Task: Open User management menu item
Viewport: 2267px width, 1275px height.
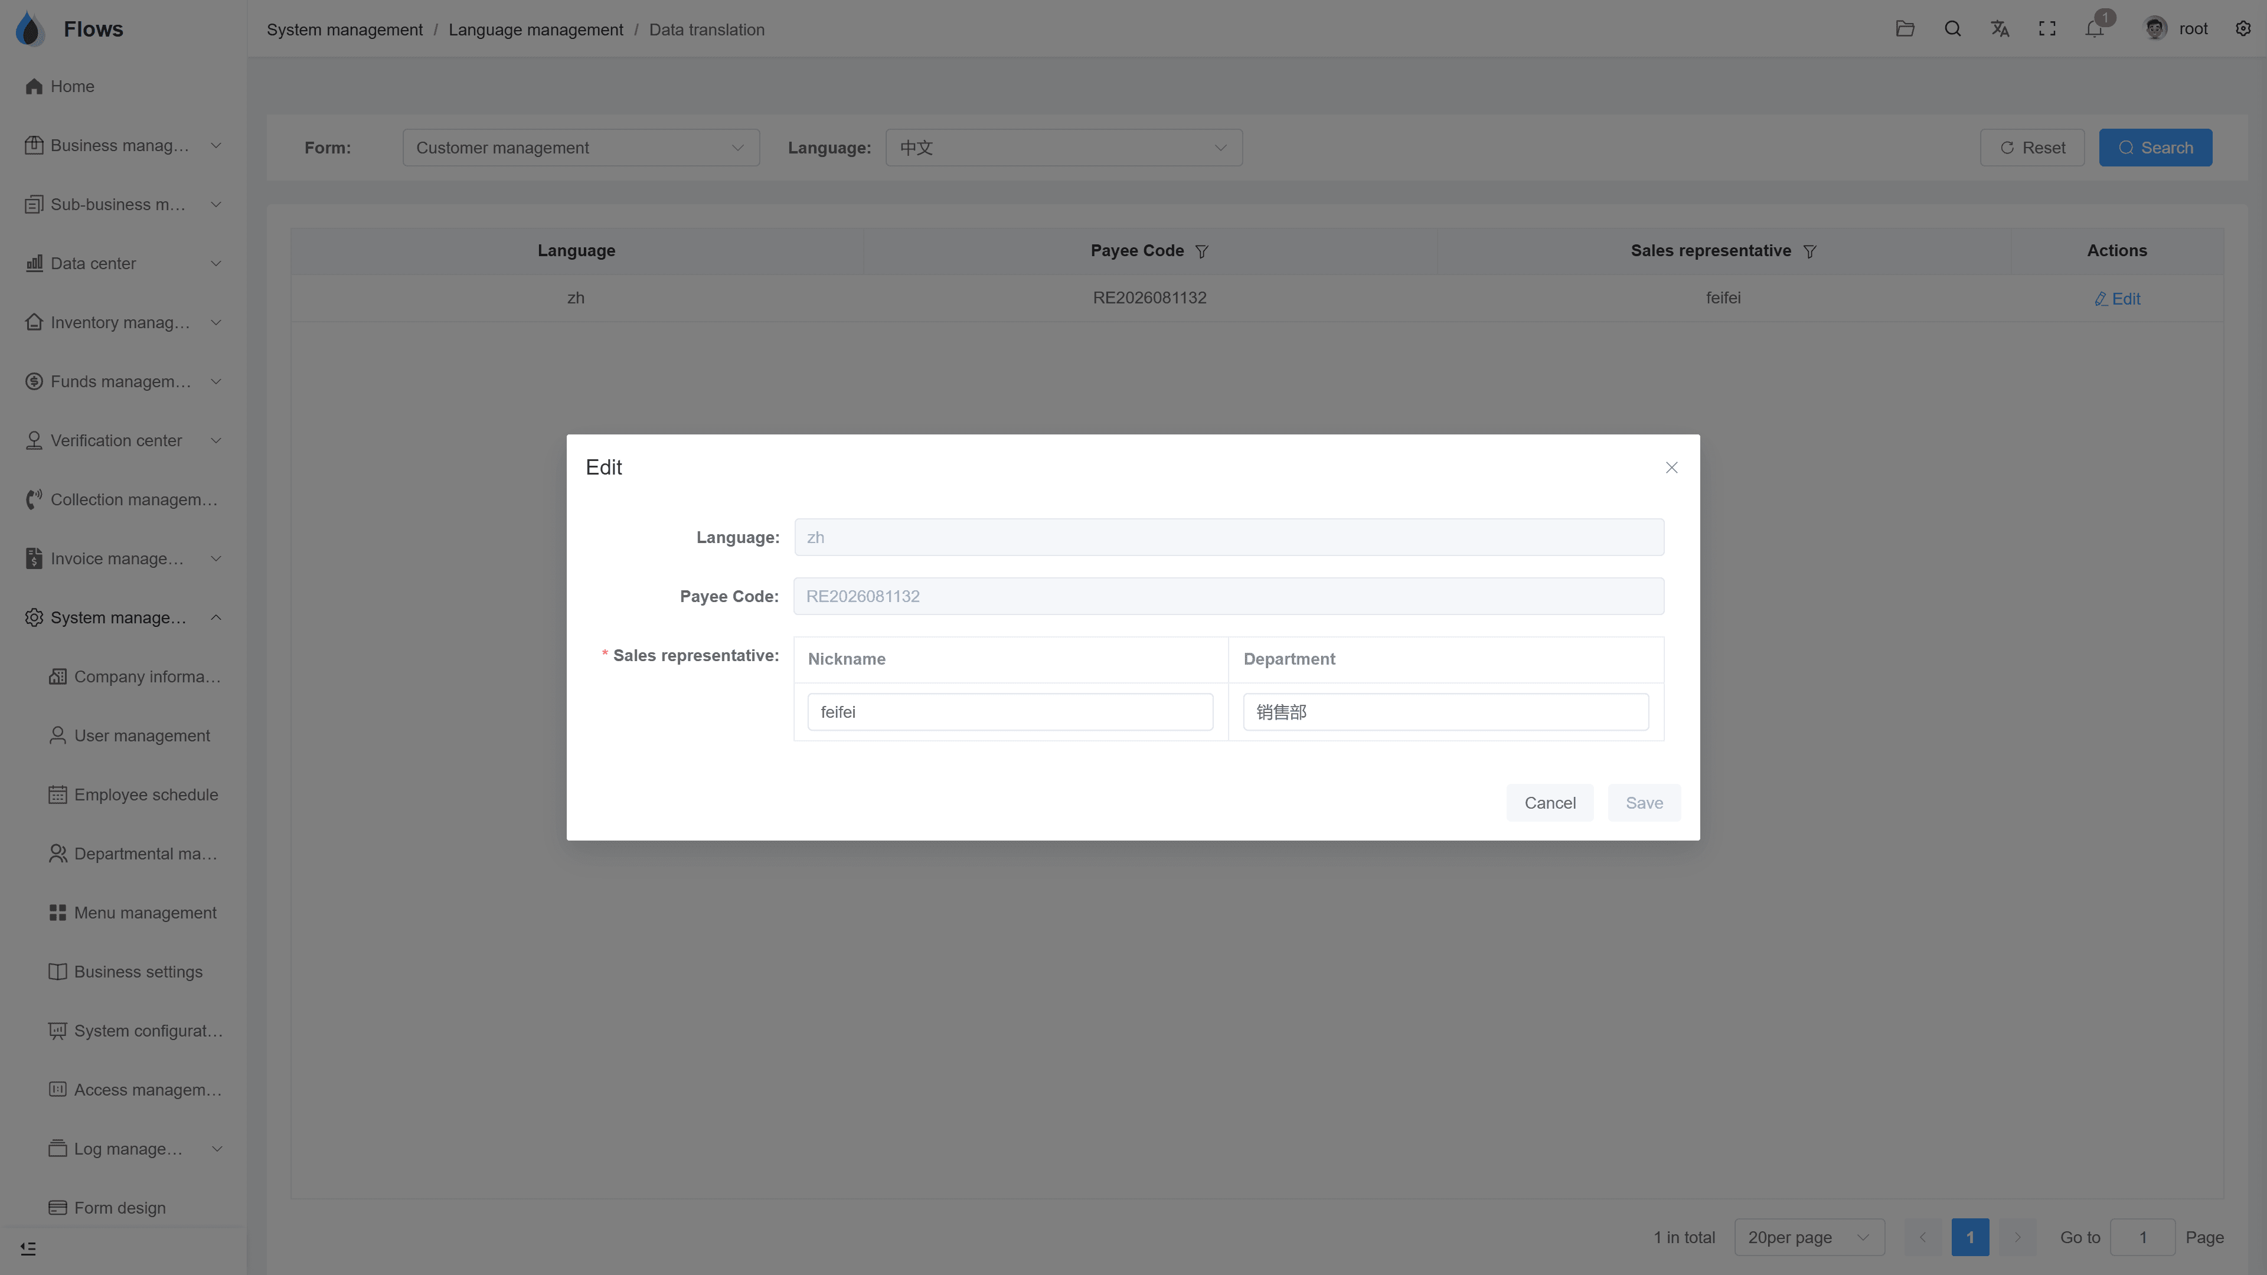Action: 123,735
